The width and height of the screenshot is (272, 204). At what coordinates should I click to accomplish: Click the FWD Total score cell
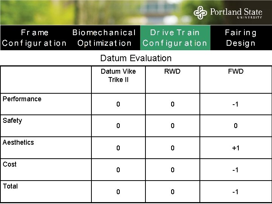click(x=236, y=192)
